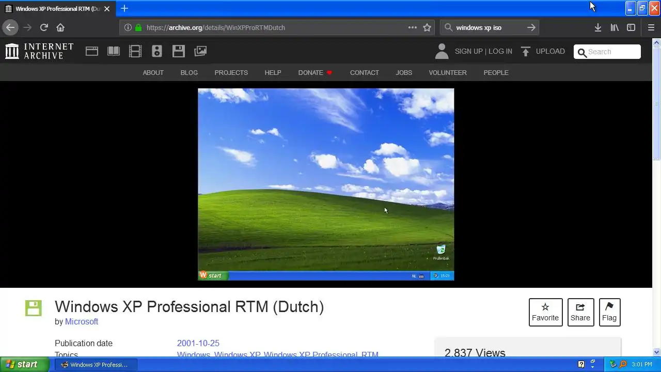The width and height of the screenshot is (661, 372).
Task: Click the Share button
Action: pos(580,312)
